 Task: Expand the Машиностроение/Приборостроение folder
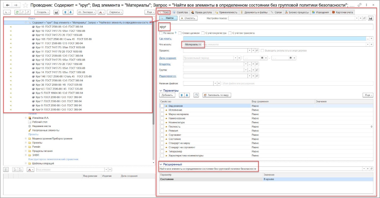click(26, 139)
